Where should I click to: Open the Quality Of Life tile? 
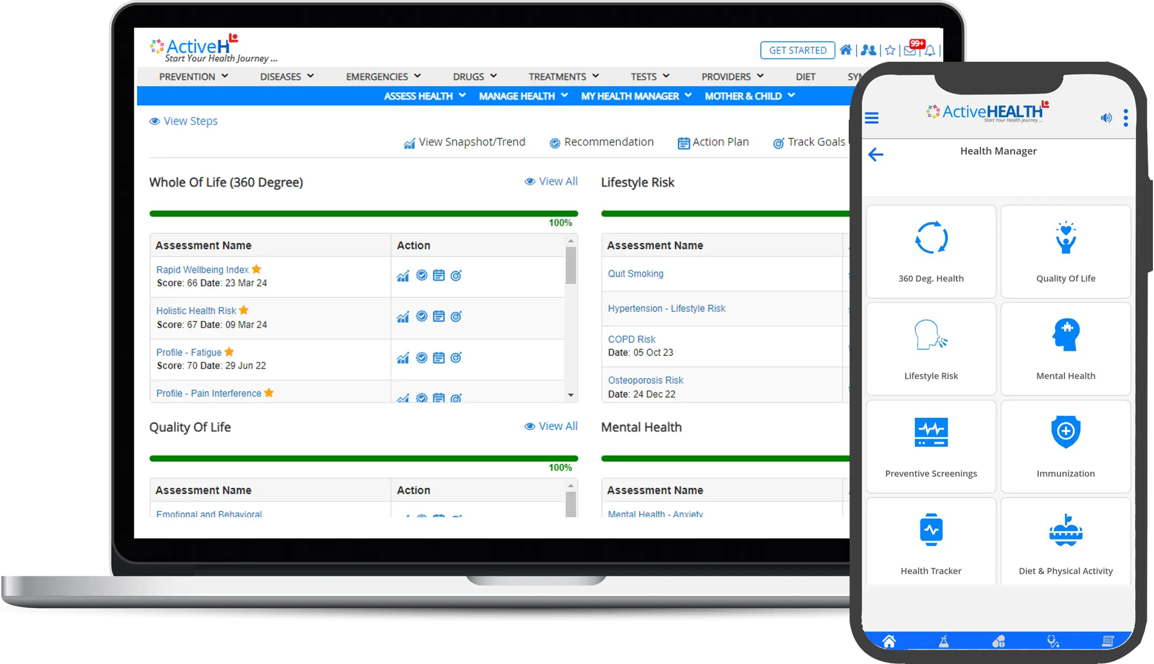[x=1065, y=252]
